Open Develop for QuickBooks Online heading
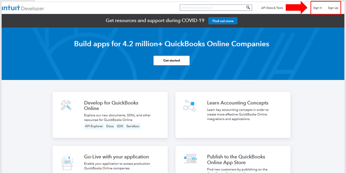 click(x=111, y=106)
